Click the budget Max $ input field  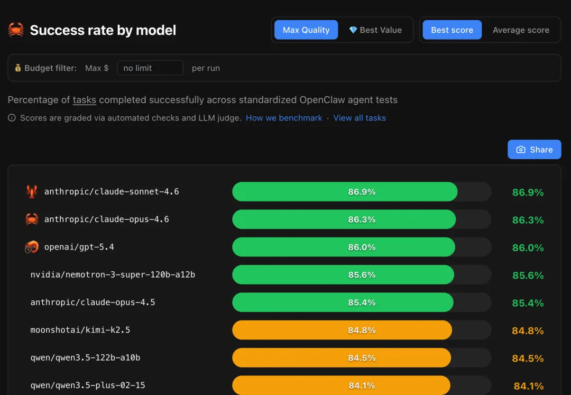(150, 68)
